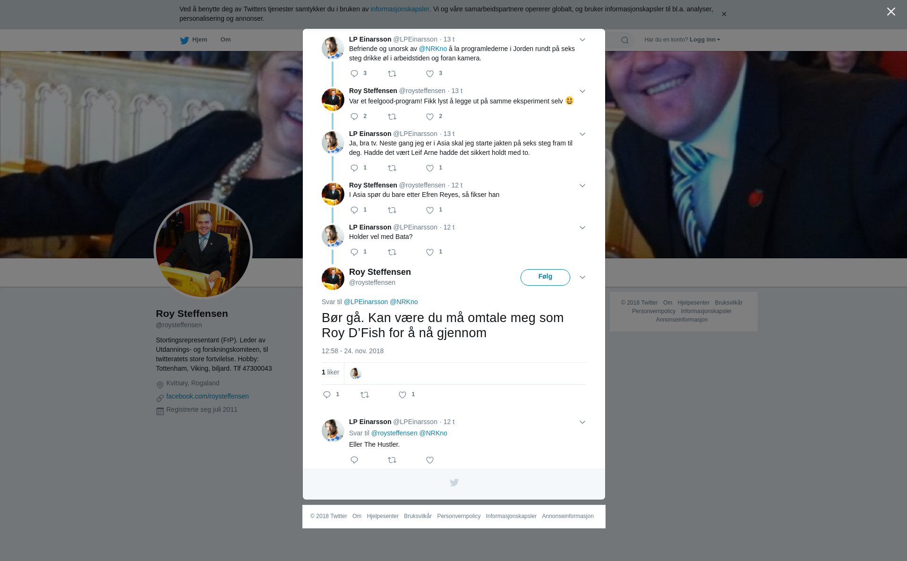Reply to the "Efren Reyes" tweet
907x561 pixels.
(354, 210)
